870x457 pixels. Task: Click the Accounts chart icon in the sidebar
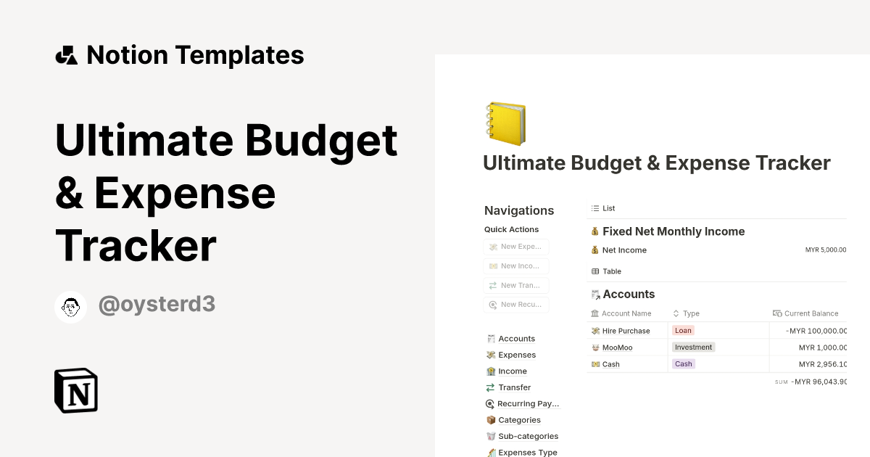[x=491, y=338]
